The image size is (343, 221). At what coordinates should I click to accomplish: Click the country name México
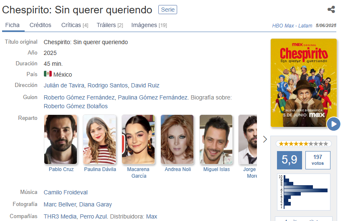tap(63, 74)
